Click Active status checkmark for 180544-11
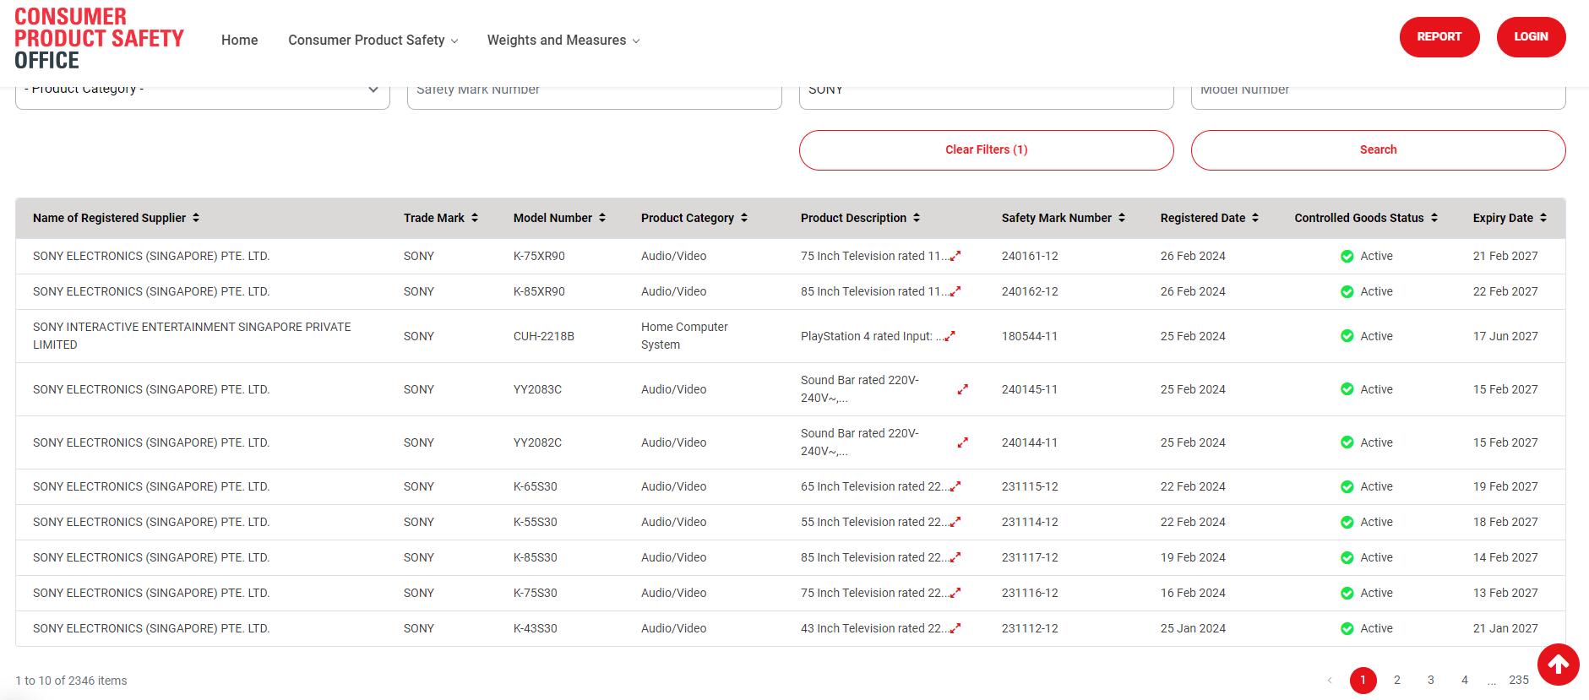Image resolution: width=1589 pixels, height=700 pixels. coord(1347,336)
